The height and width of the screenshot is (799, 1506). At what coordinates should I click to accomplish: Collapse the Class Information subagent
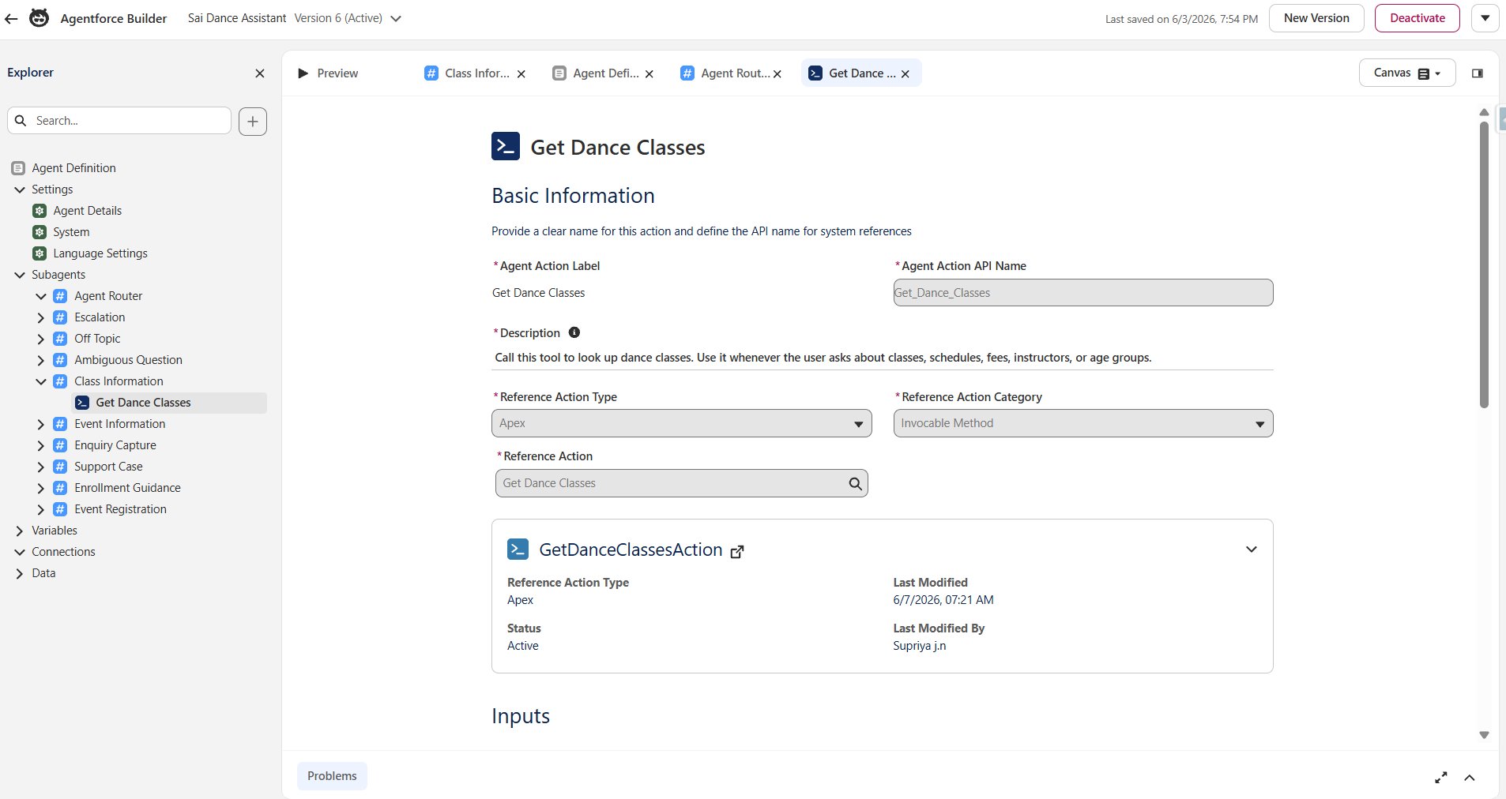[41, 381]
